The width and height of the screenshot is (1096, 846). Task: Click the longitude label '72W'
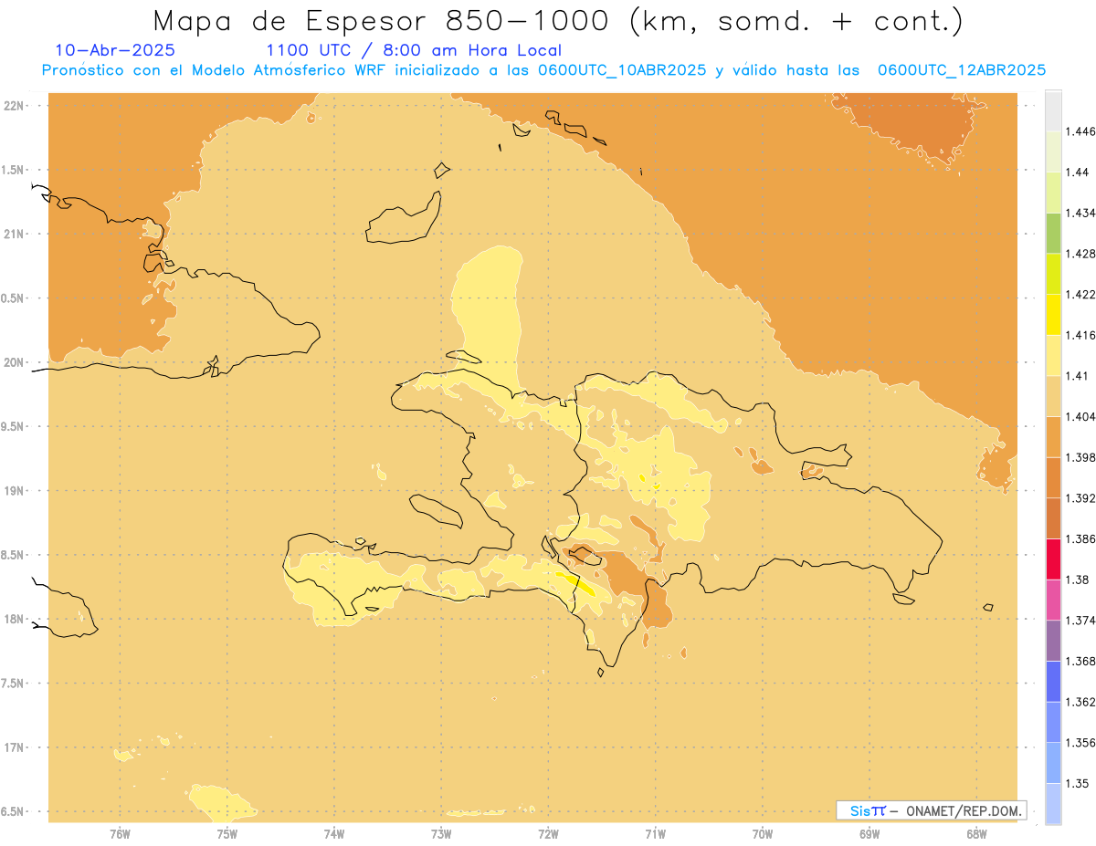pyautogui.click(x=548, y=834)
